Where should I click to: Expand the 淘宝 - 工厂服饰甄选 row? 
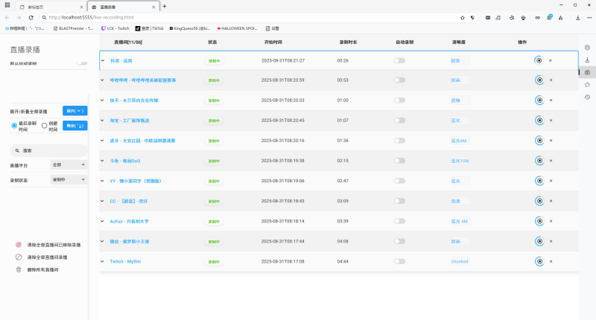(x=103, y=121)
